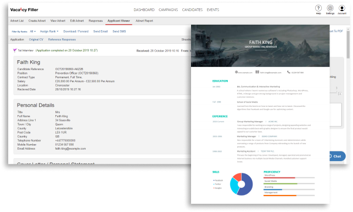This screenshot has width=353, height=212.
Task: Go to the Candidates menu
Action: pos(192,10)
